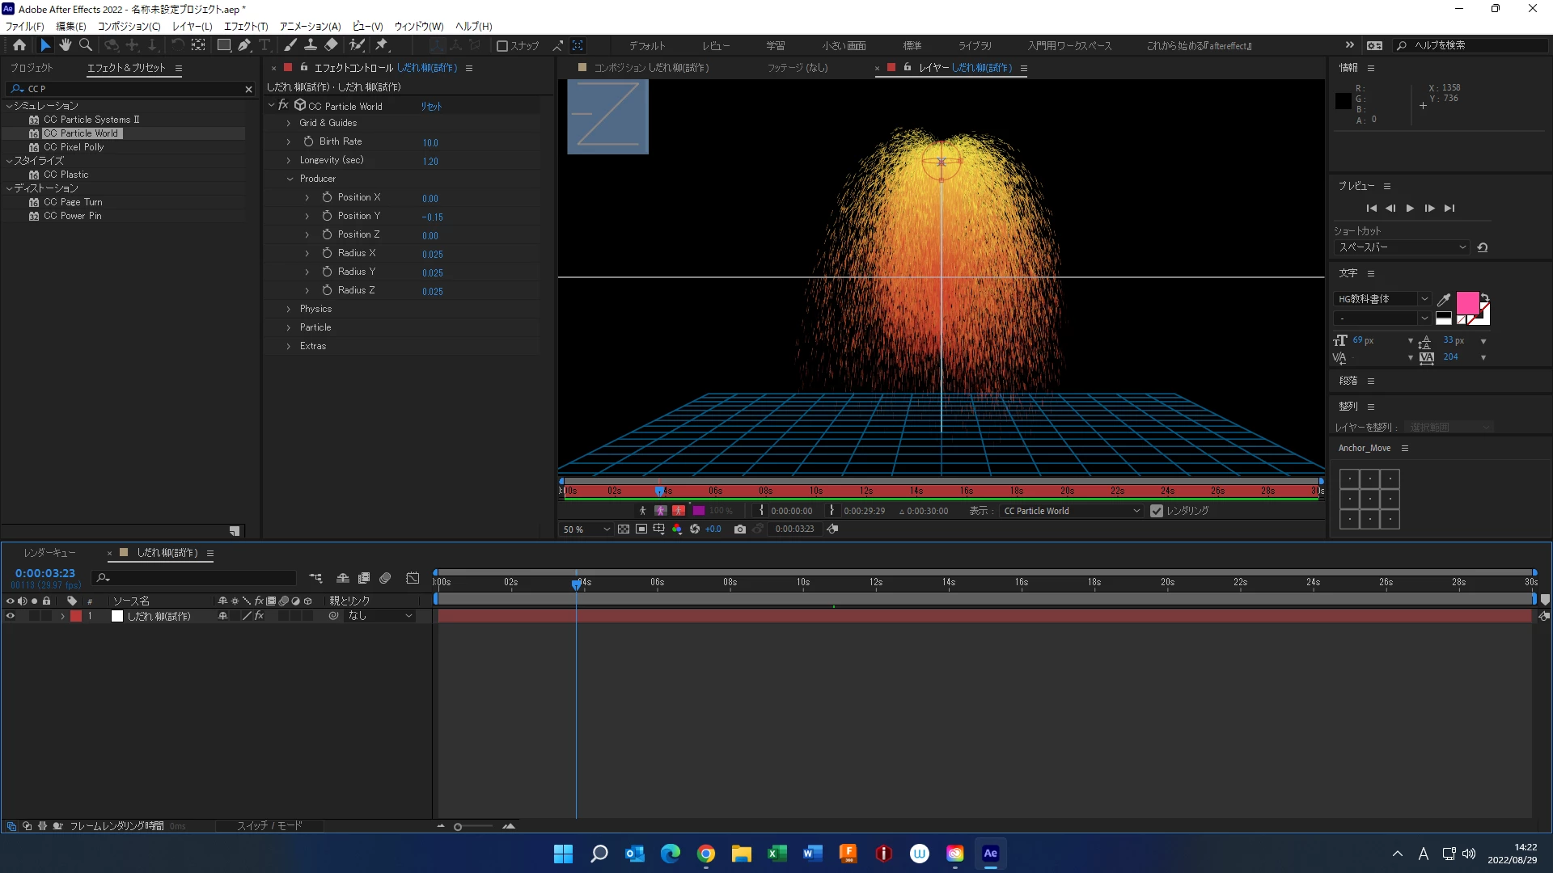Select the Zoom magnifier tool

click(x=86, y=45)
